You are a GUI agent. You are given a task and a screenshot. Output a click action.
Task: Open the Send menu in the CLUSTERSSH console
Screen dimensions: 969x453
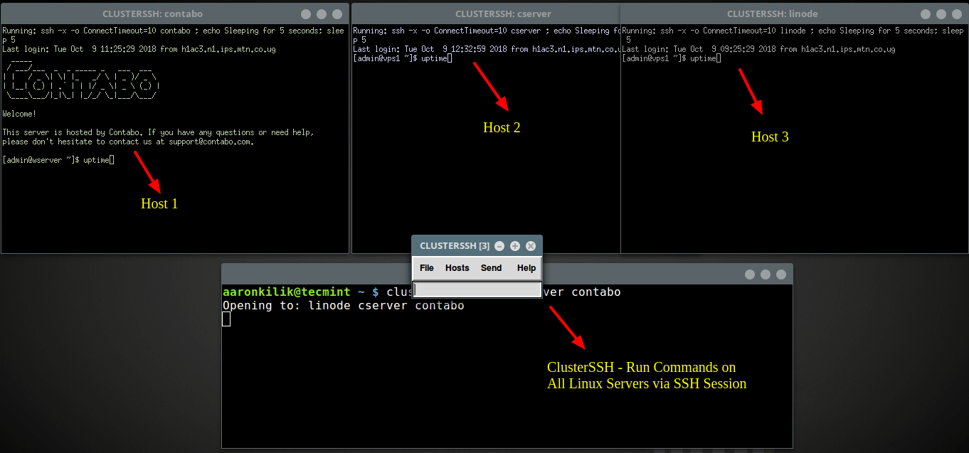tap(491, 268)
